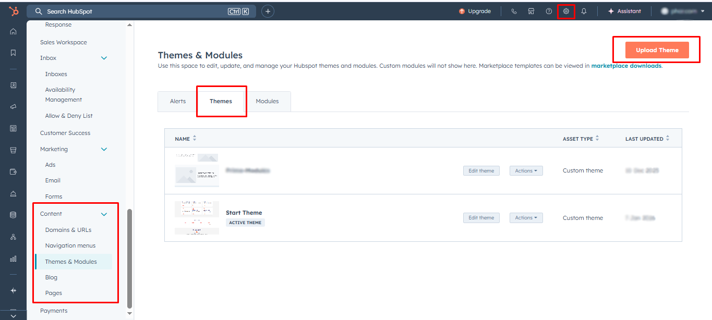Open the settings gear icon
The image size is (712, 320).
tap(566, 11)
